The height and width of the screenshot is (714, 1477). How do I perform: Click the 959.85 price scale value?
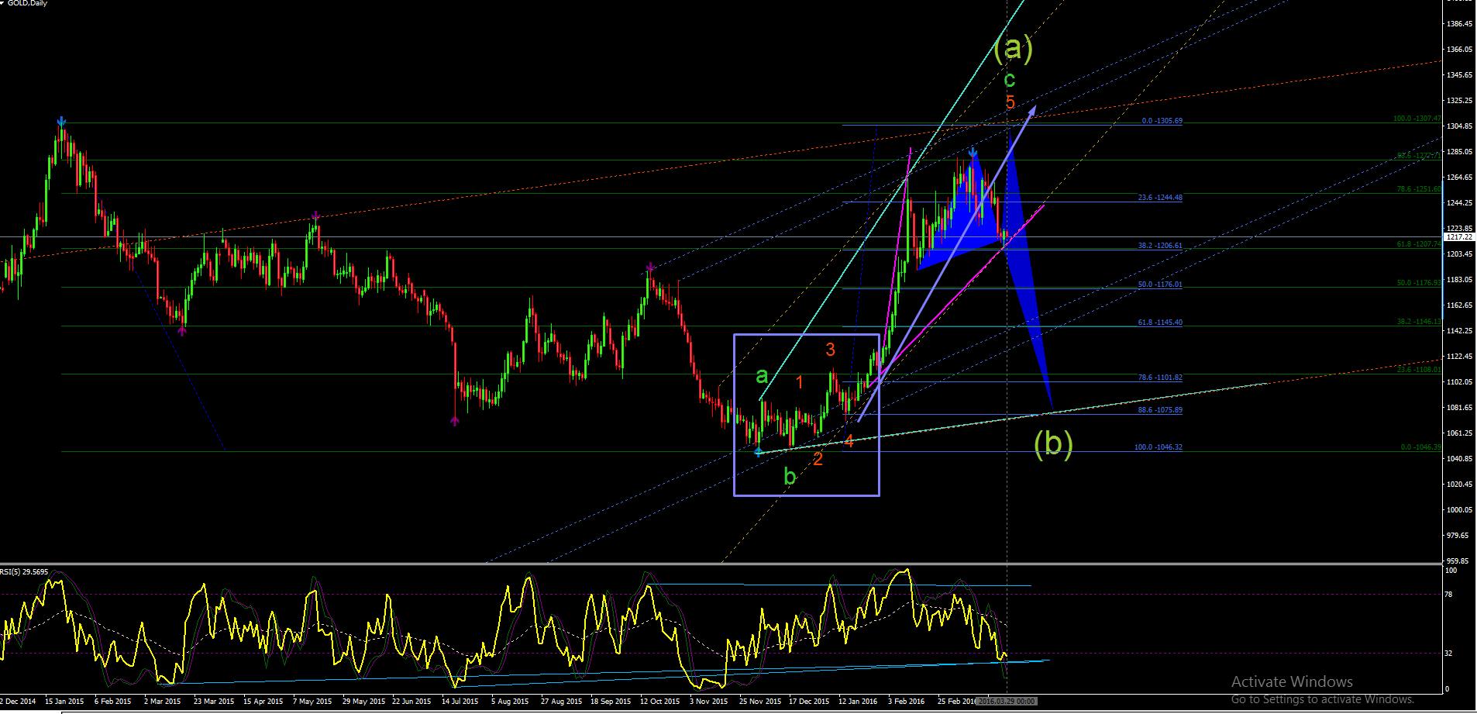[1458, 561]
